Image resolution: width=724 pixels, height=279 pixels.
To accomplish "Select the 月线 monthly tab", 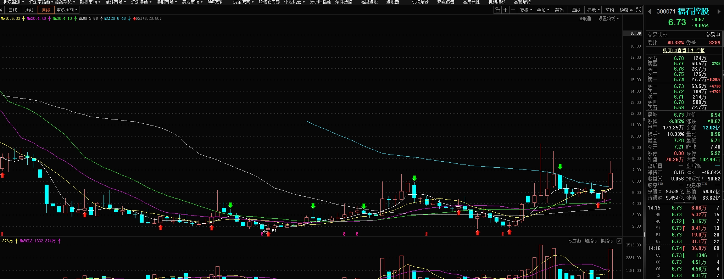I will coord(46,10).
